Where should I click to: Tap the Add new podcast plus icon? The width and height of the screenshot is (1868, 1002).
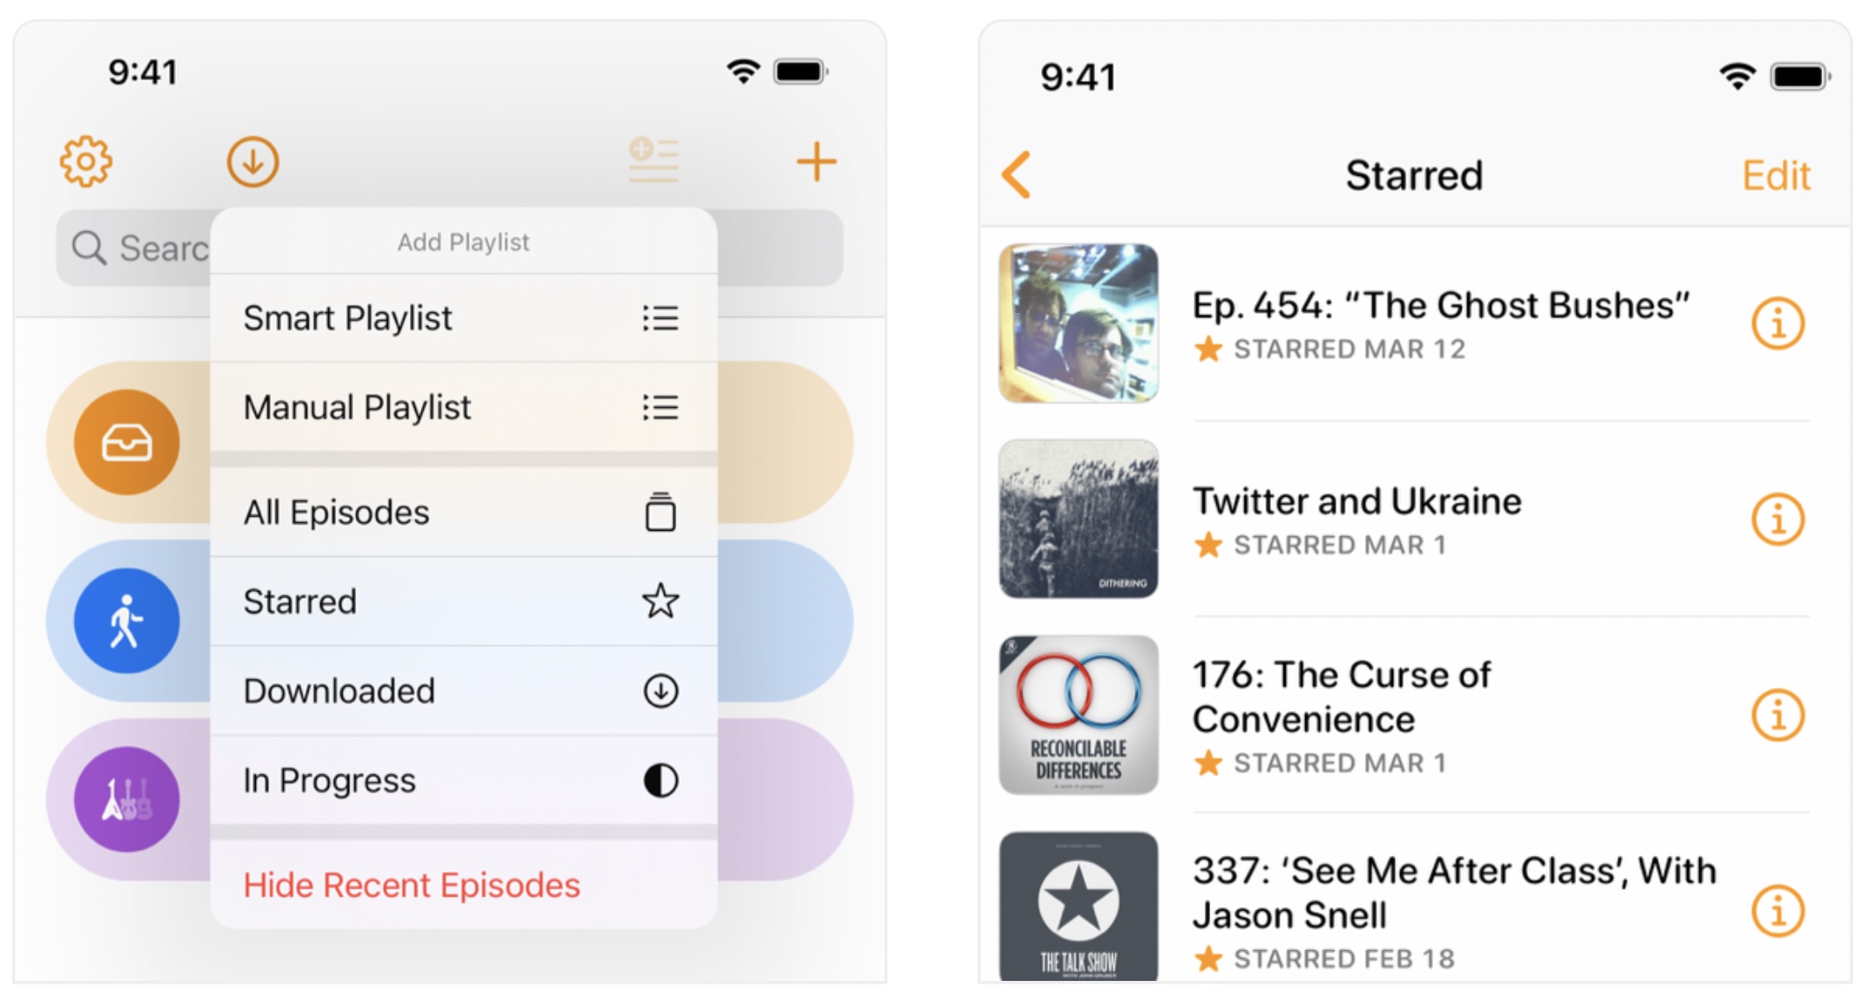tap(817, 162)
